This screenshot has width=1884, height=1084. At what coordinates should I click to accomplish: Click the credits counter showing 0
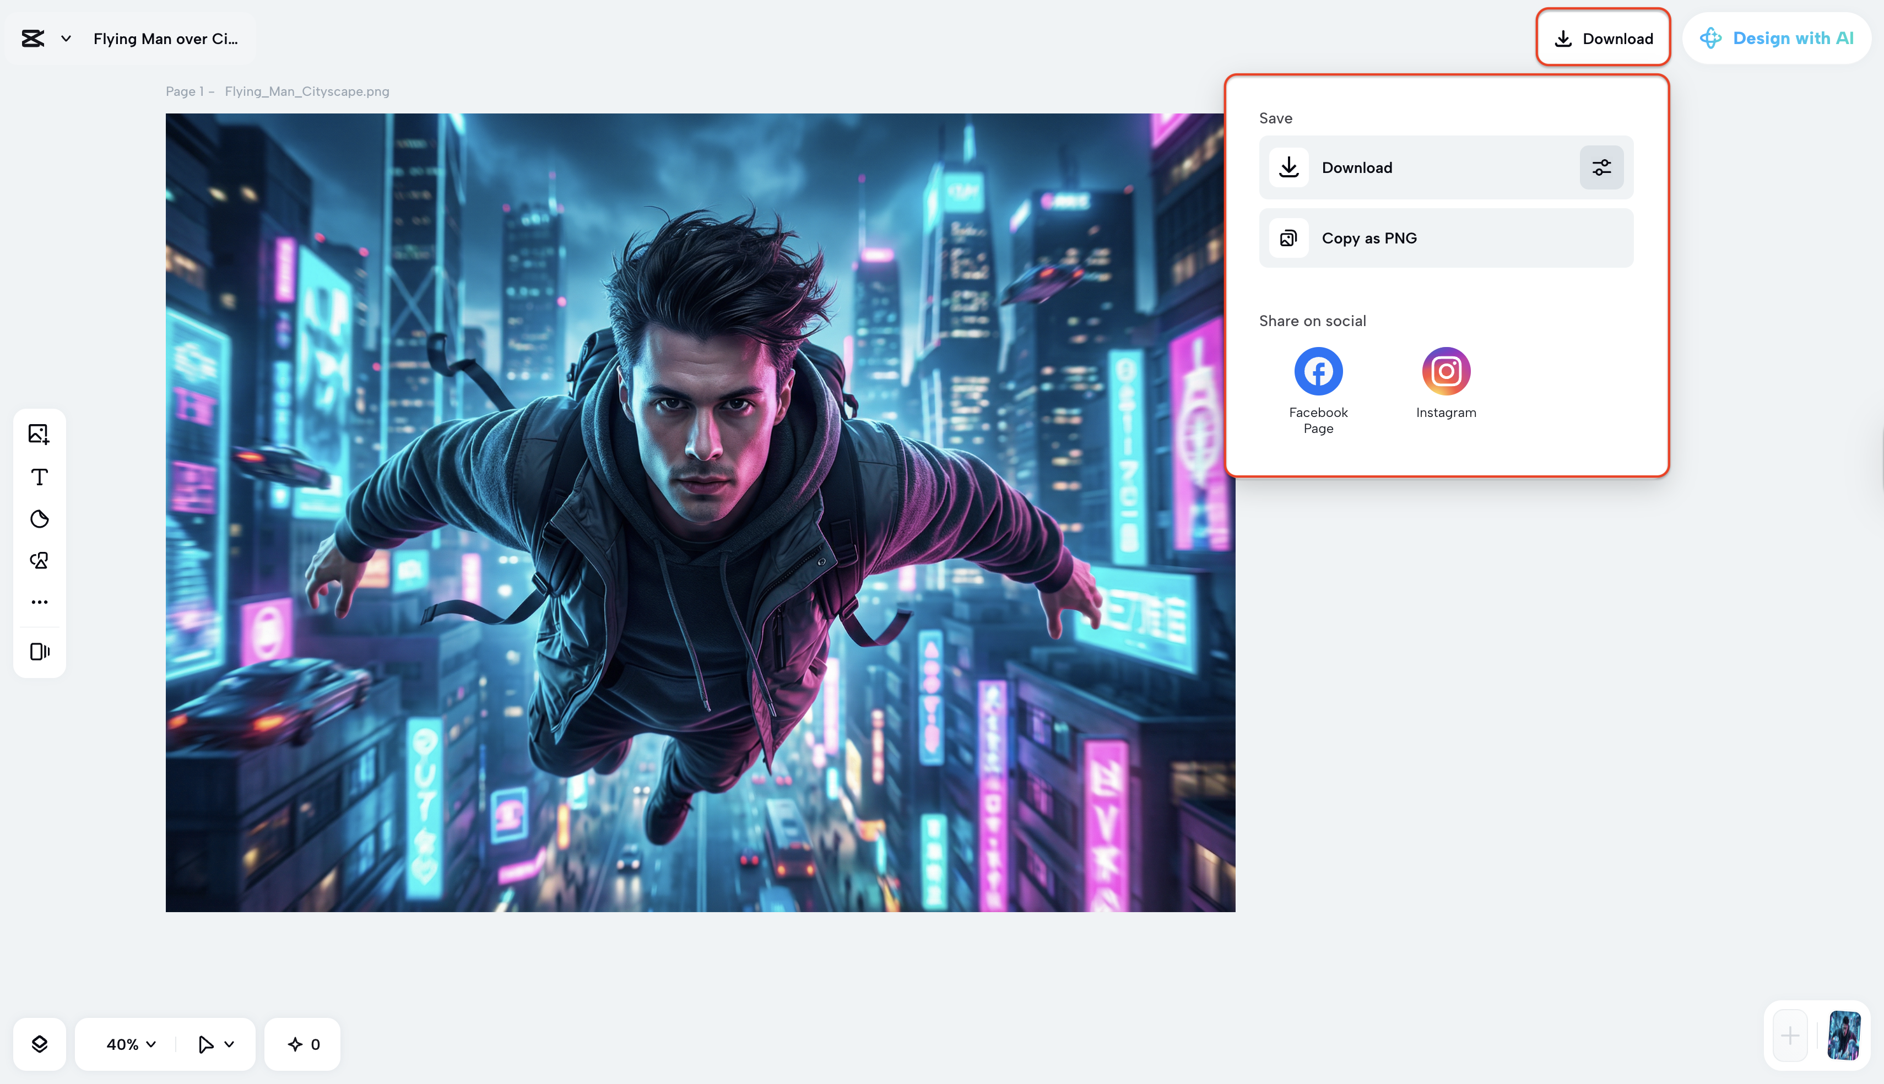click(303, 1044)
